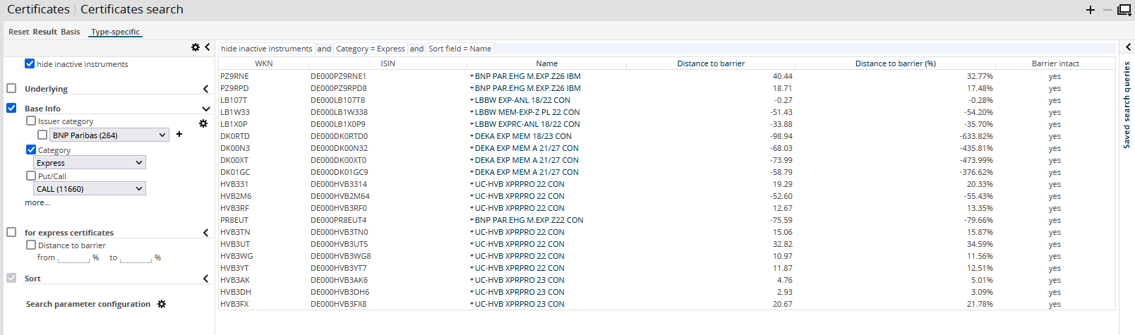Viewport: 1135px width, 335px height.
Task: Uncheck hide inactive instruments
Action: 30,63
